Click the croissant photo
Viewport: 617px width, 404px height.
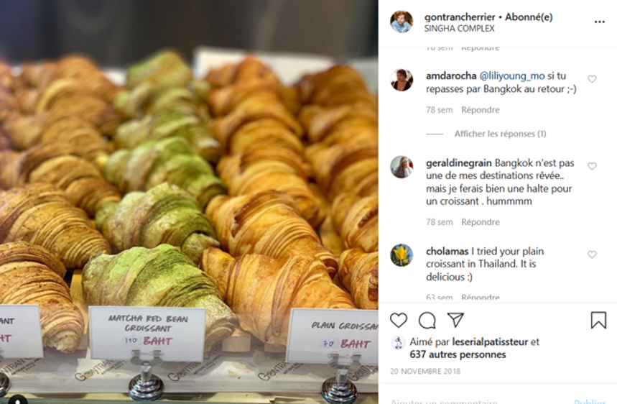(189, 202)
